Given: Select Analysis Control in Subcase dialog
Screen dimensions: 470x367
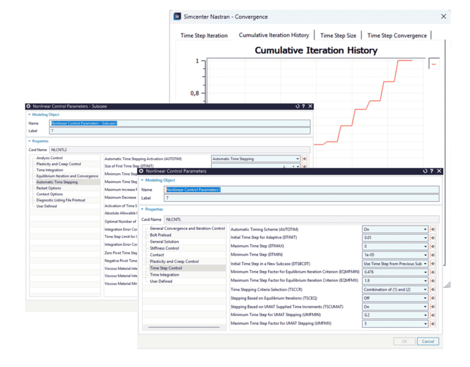Looking at the screenshot, I should click(50, 158).
